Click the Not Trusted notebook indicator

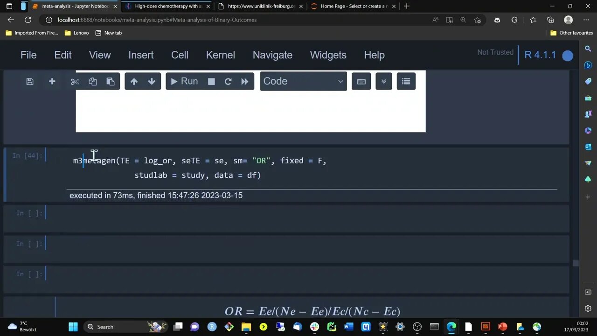tap(495, 52)
